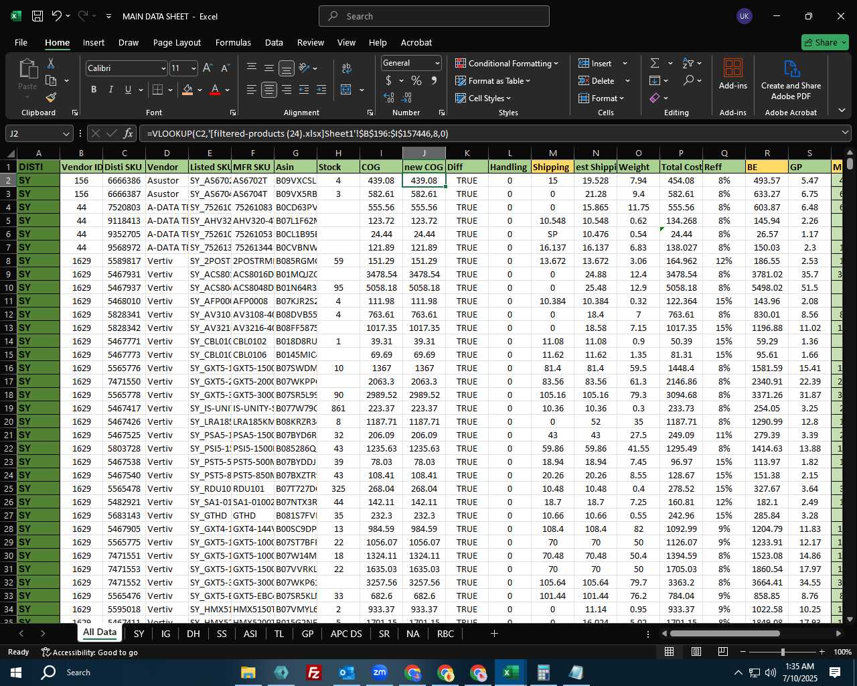Open the Name Box dropdown arrow
Viewport: 857px width, 686px height.
click(x=65, y=133)
